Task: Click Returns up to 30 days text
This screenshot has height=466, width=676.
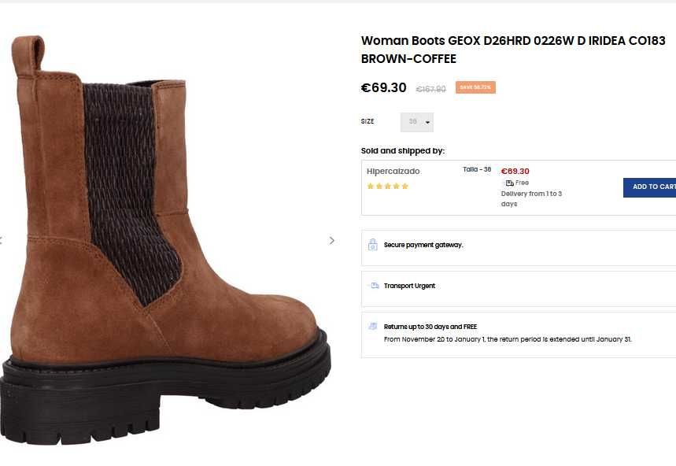Action: tap(430, 326)
